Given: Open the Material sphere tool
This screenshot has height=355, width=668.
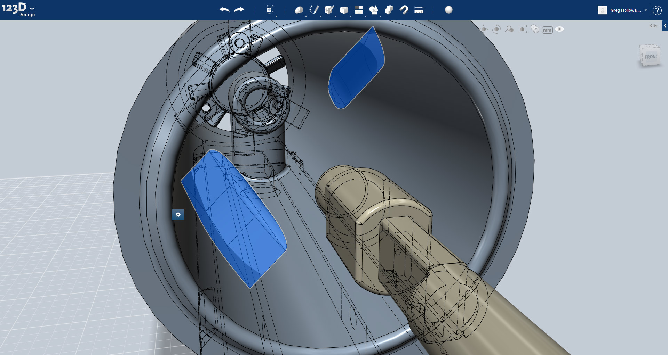Looking at the screenshot, I should coord(449,10).
